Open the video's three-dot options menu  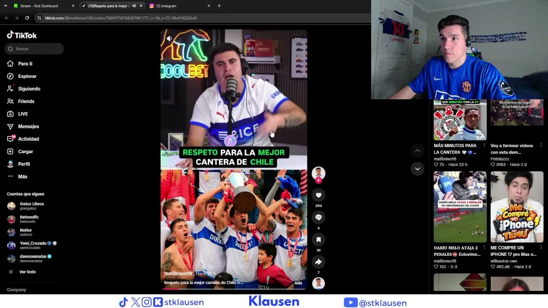(x=298, y=38)
